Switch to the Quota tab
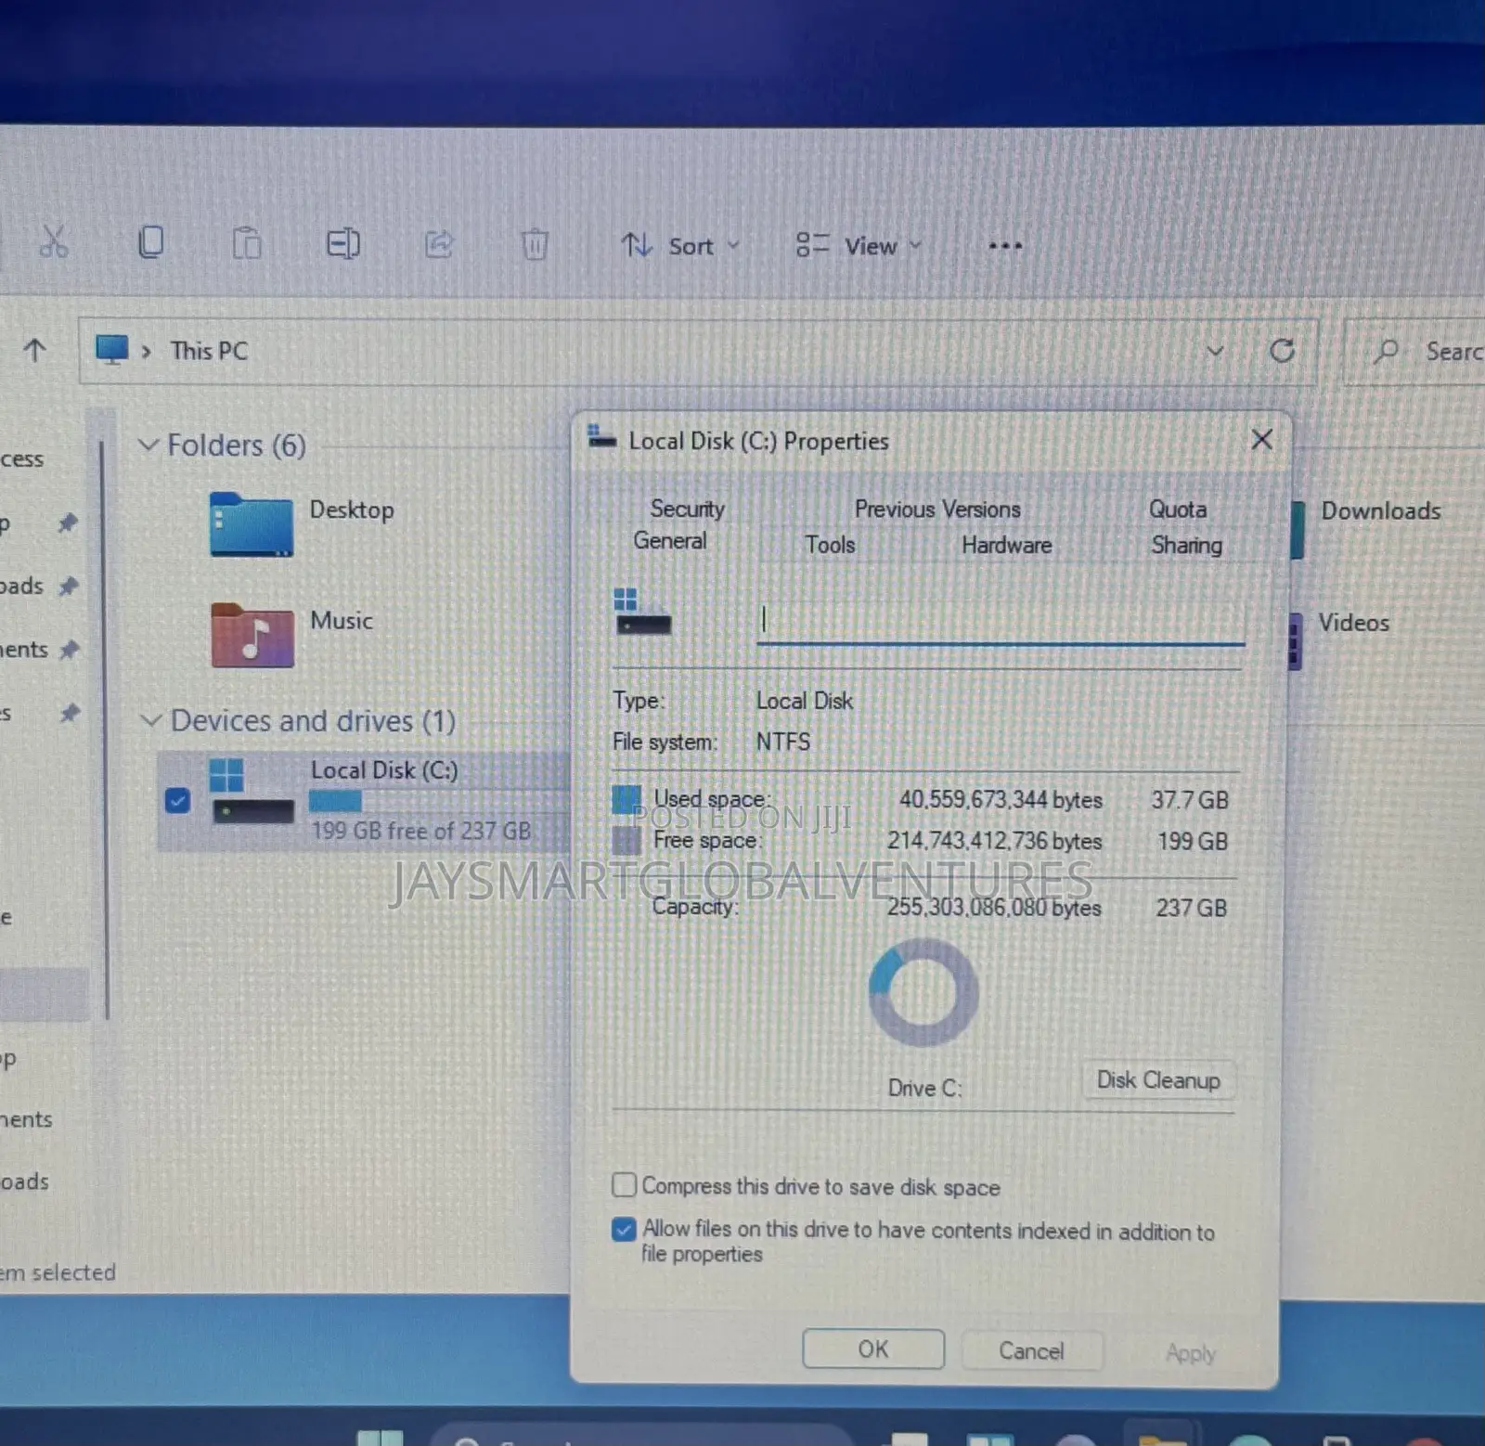This screenshot has width=1485, height=1446. [1178, 510]
